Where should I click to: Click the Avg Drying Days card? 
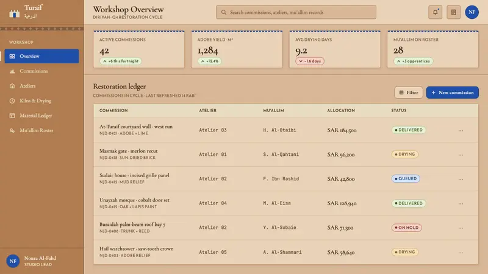pyautogui.click(x=335, y=49)
